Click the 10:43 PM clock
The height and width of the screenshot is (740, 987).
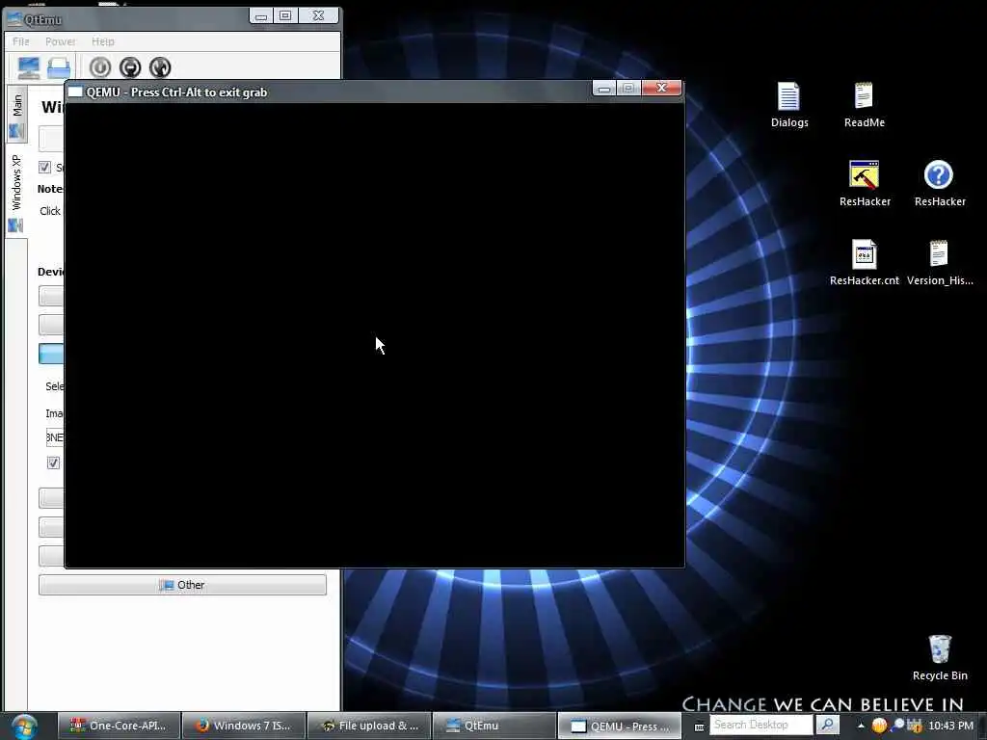(950, 726)
